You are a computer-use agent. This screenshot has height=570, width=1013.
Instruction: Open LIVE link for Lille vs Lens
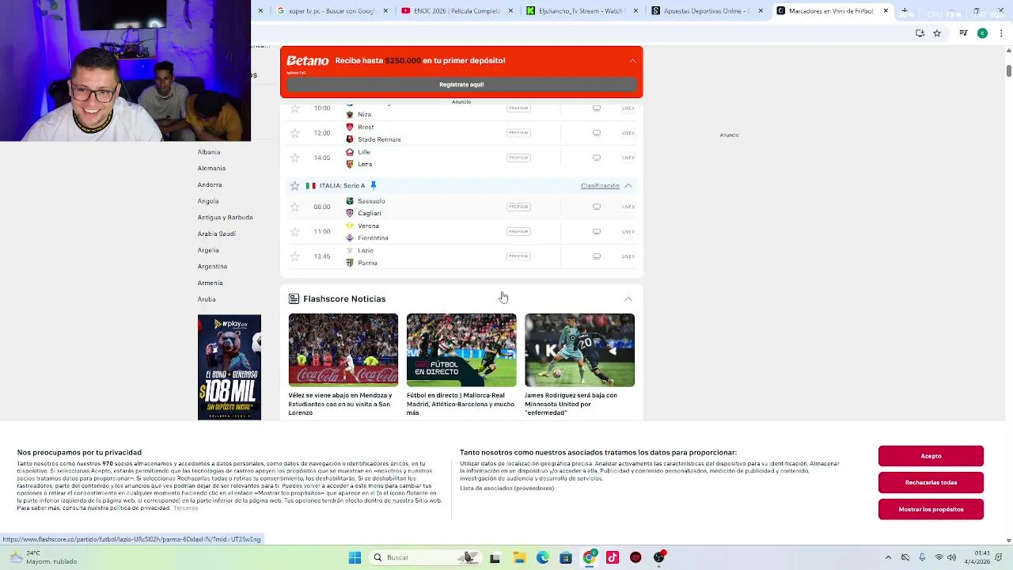[x=628, y=158]
